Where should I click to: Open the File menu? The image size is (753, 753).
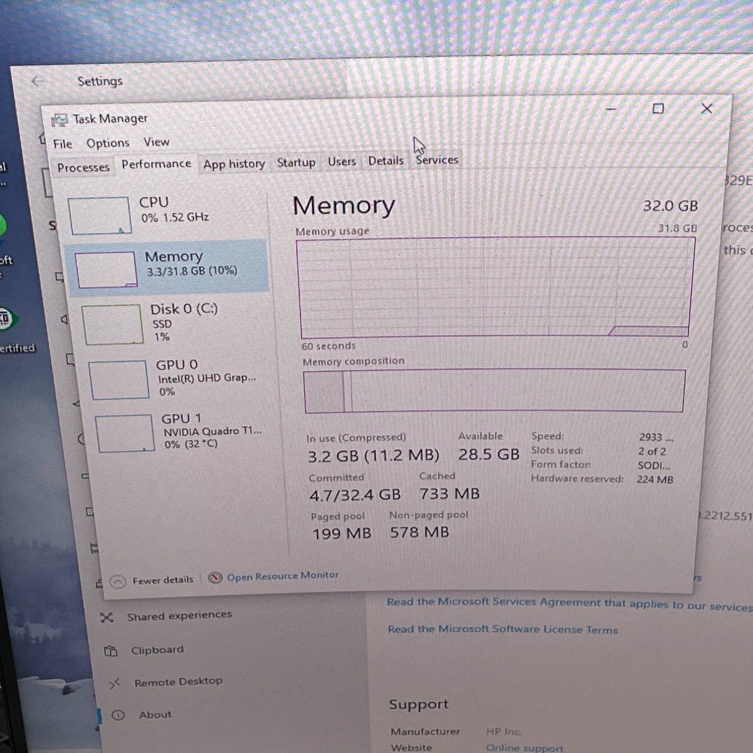pyautogui.click(x=63, y=144)
